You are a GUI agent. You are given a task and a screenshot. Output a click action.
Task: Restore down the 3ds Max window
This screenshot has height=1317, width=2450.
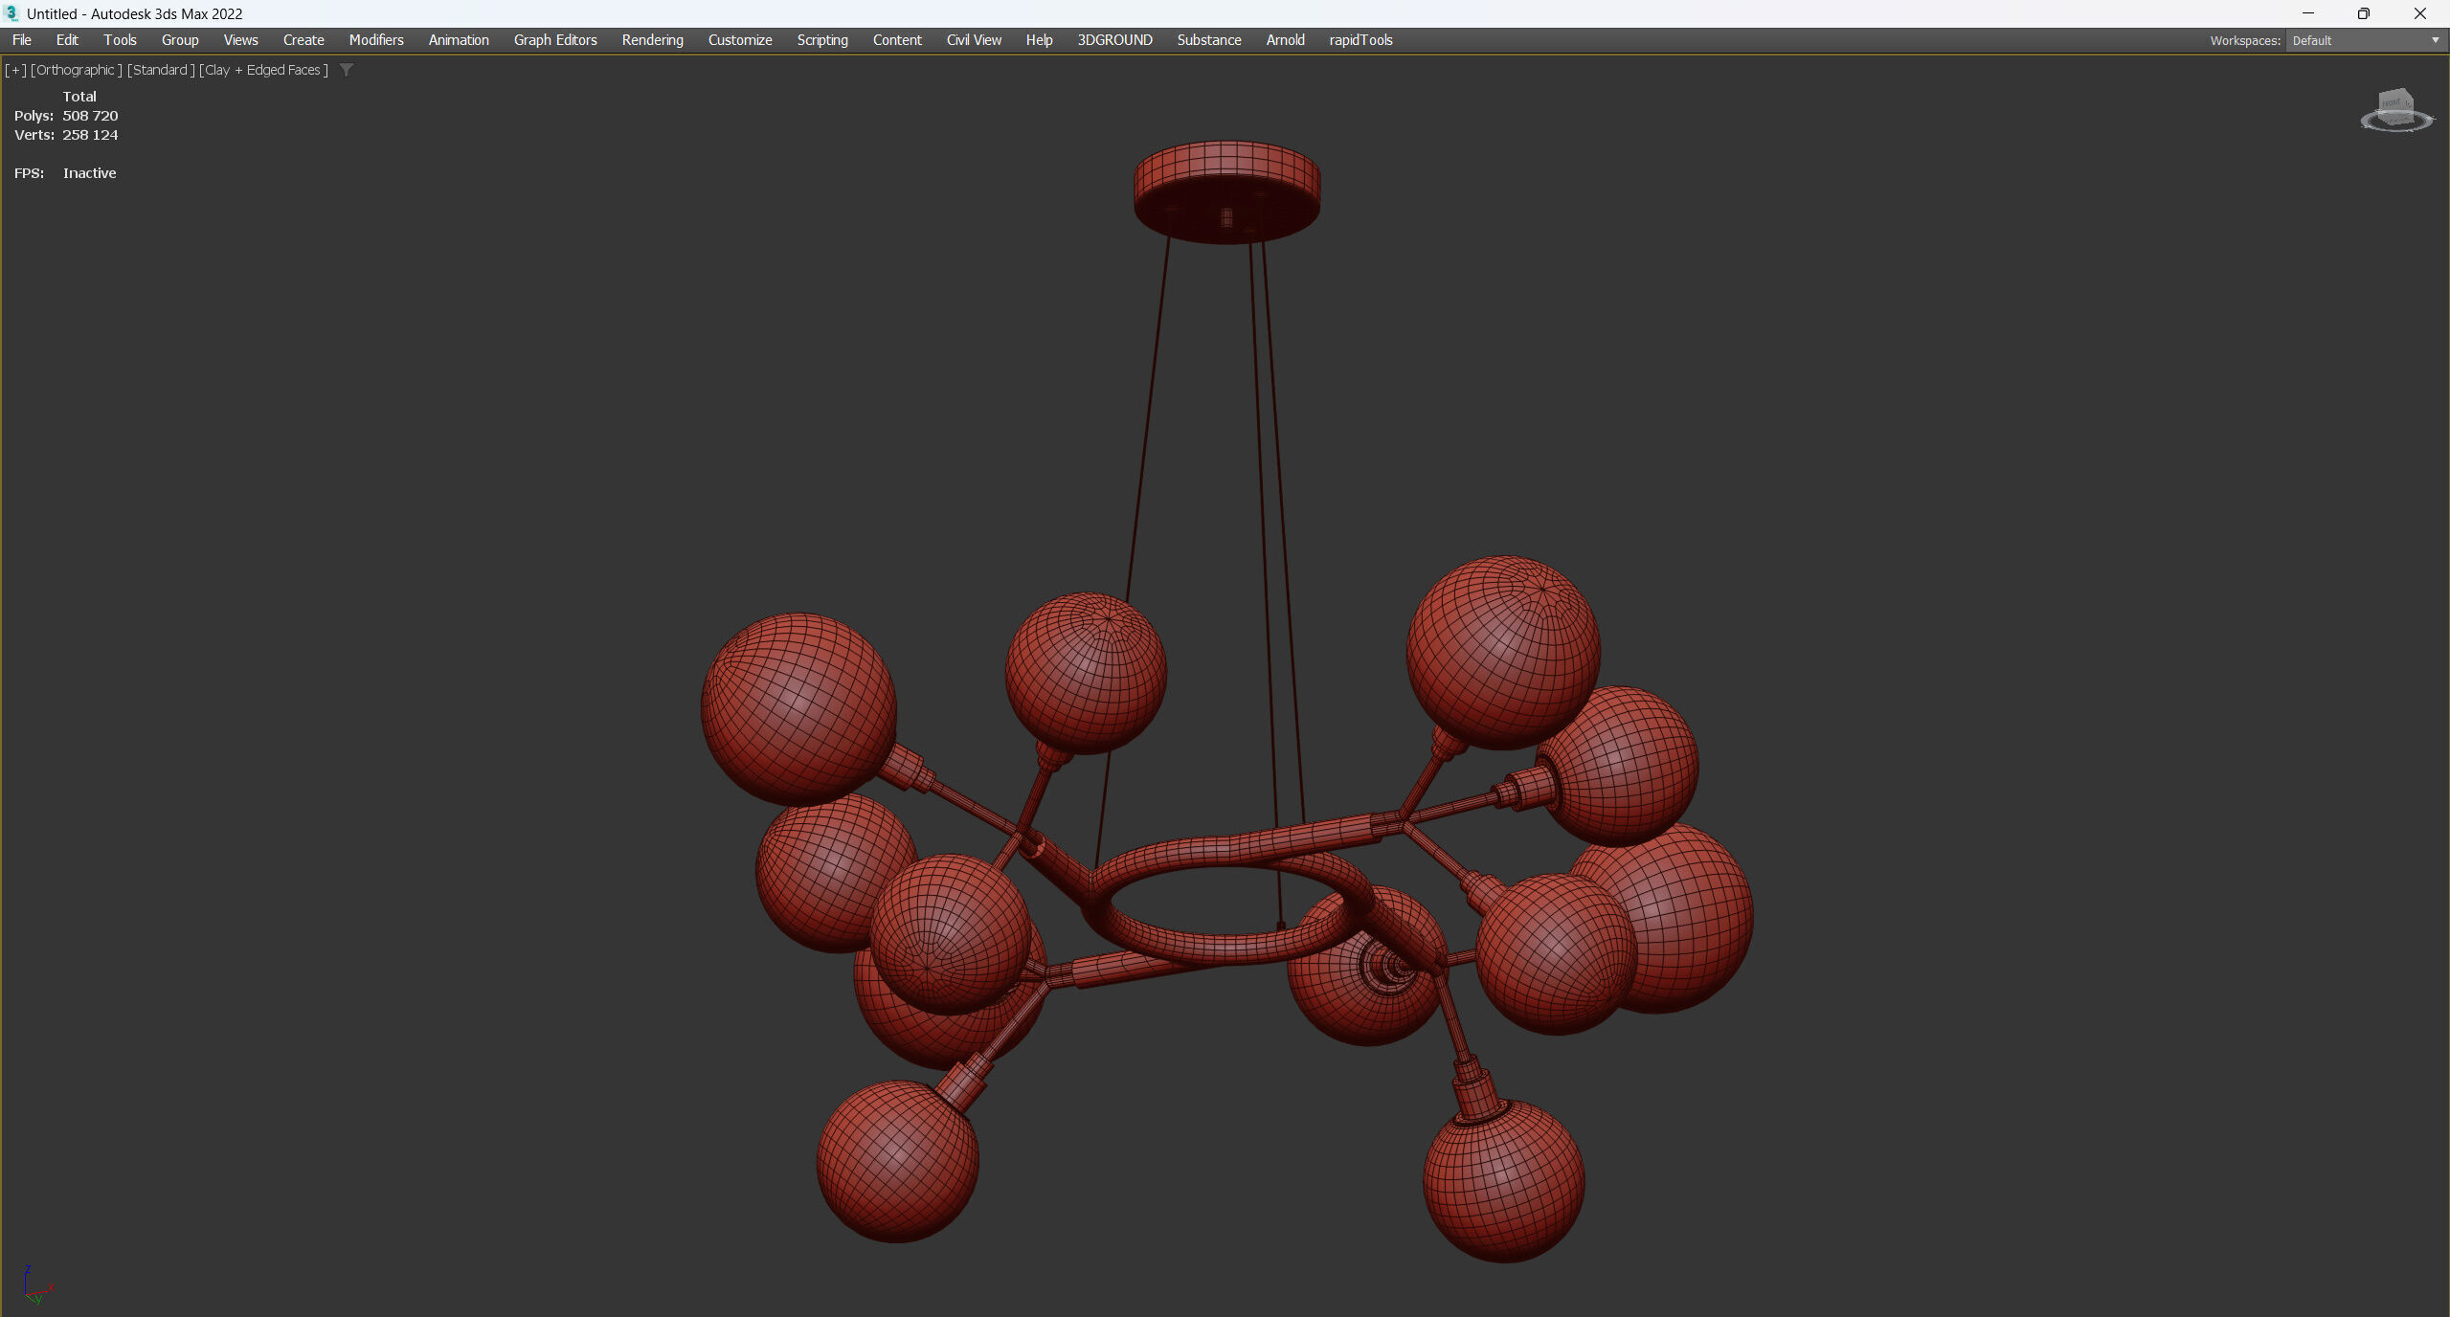point(2363,13)
